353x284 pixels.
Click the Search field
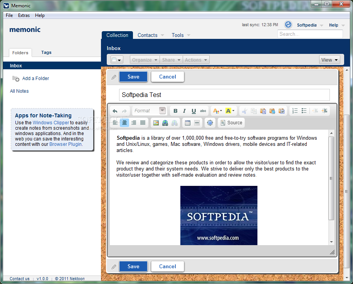point(310,34)
